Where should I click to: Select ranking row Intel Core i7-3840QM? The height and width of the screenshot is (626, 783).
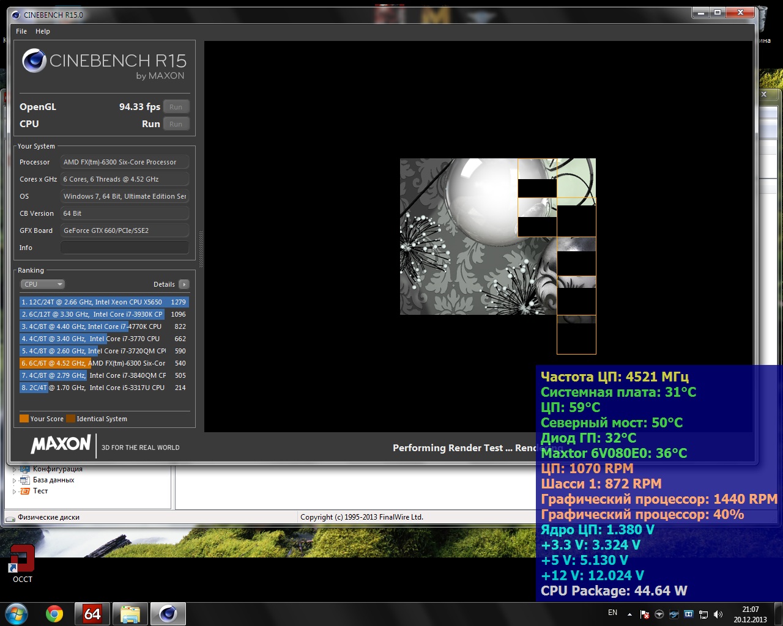click(x=104, y=375)
